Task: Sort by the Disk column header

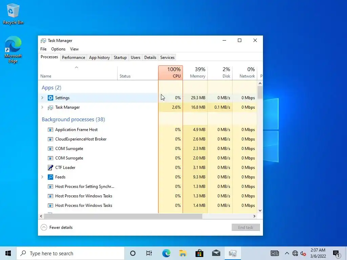Action: tap(220, 73)
